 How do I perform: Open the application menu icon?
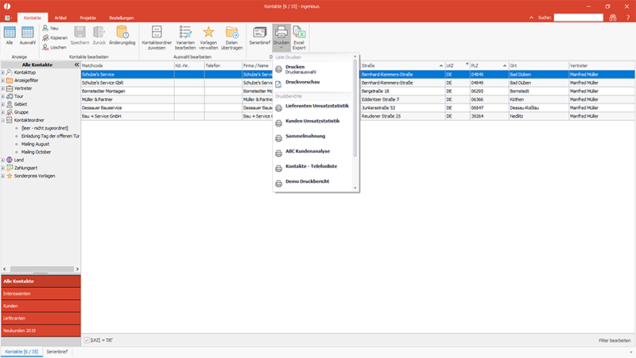click(8, 18)
